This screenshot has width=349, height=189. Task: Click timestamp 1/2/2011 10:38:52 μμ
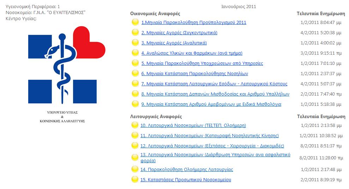pos(321,136)
